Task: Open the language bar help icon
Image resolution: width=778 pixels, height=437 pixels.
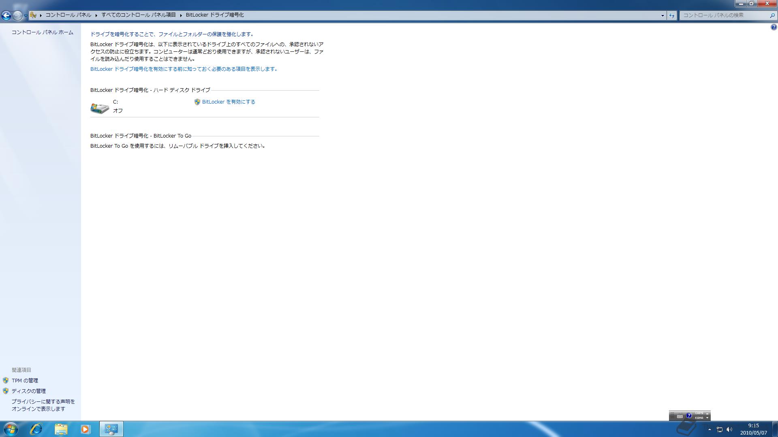Action: pos(688,416)
